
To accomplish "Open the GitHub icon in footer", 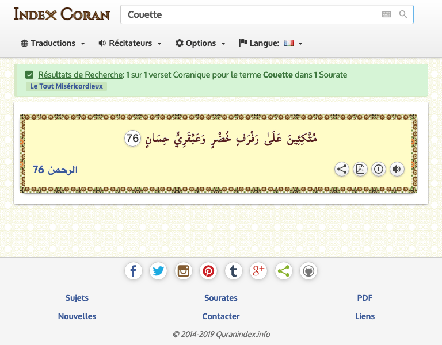I will [x=308, y=271].
